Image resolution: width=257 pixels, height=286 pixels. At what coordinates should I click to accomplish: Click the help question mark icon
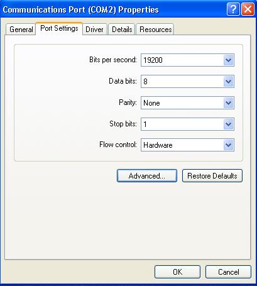(x=233, y=9)
